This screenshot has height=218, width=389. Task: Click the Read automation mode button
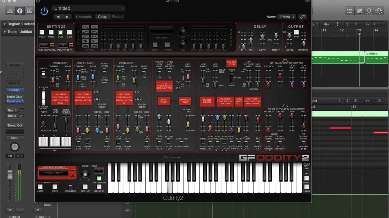click(x=15, y=138)
